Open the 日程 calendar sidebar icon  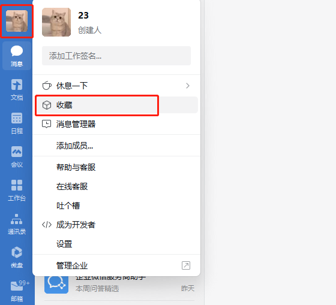click(x=17, y=123)
